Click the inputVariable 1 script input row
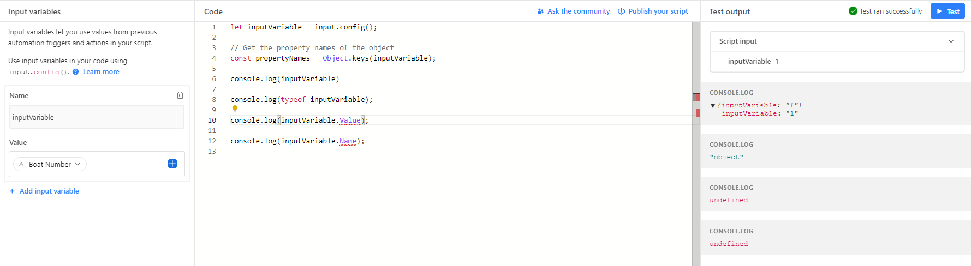Viewport: 971px width, 266px height. [837, 62]
